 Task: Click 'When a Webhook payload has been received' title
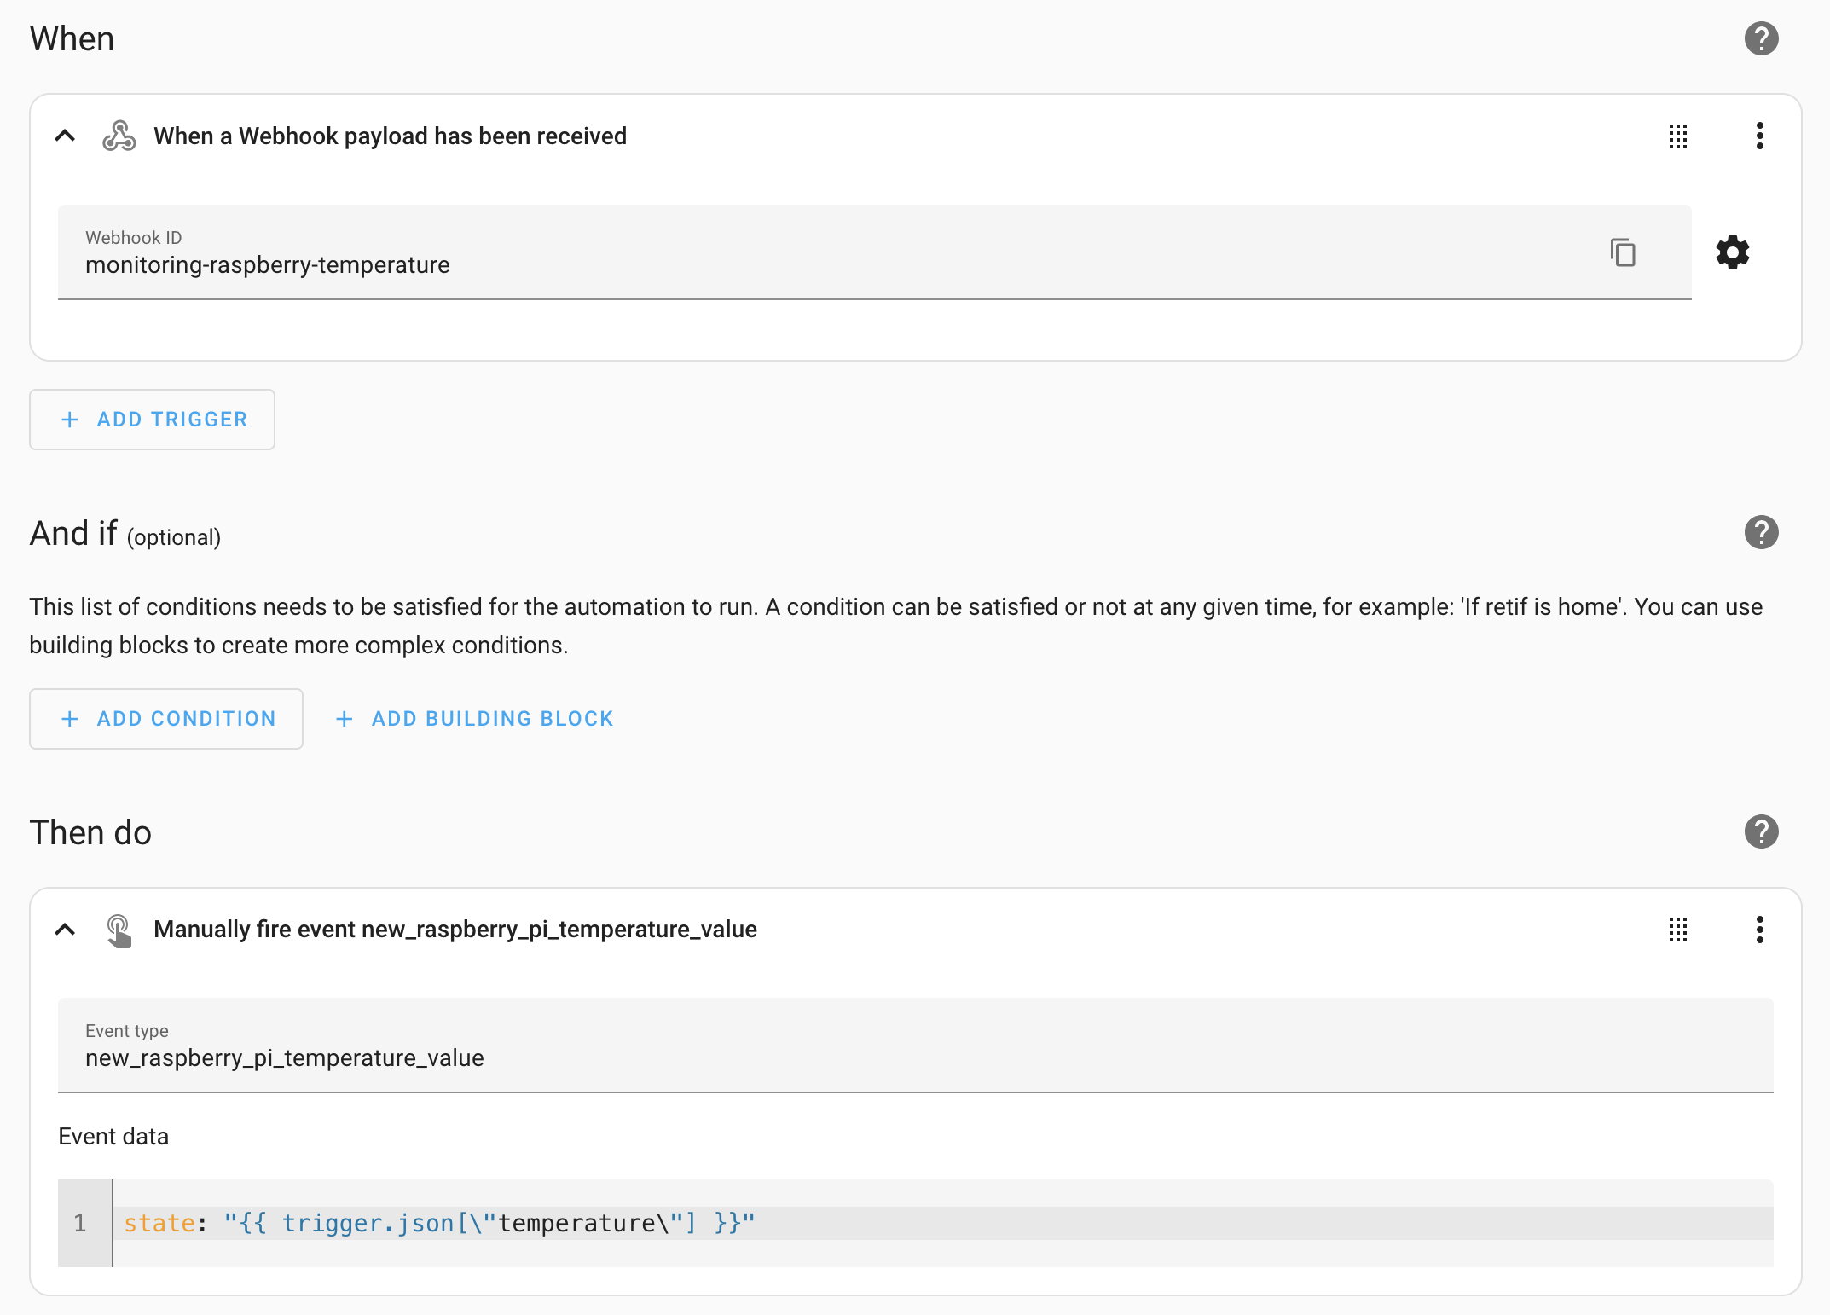coord(391,136)
